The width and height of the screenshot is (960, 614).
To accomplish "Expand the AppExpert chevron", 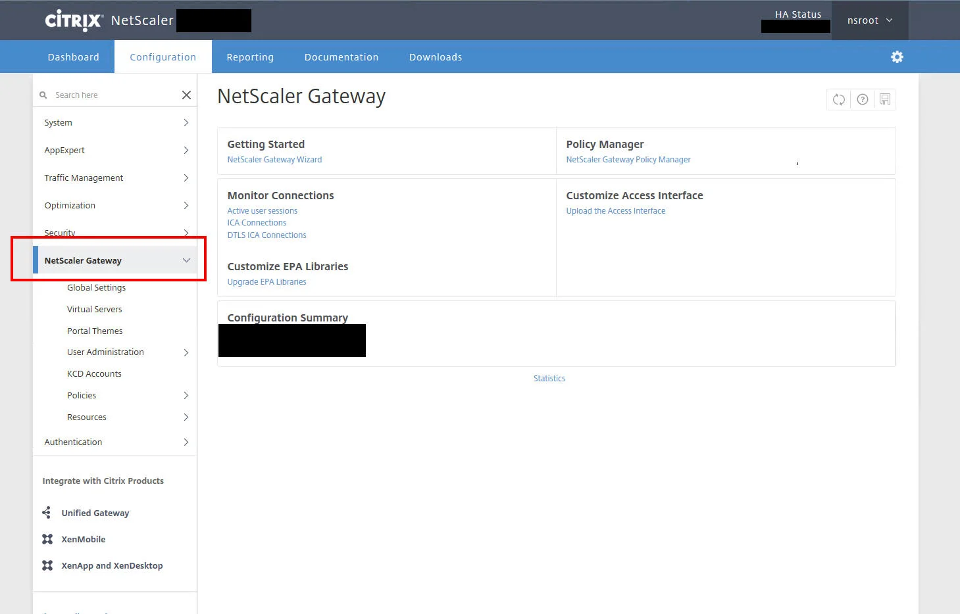I will tap(186, 151).
